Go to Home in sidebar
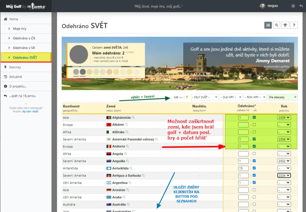The width and height of the screenshot is (306, 212). pos(26,19)
